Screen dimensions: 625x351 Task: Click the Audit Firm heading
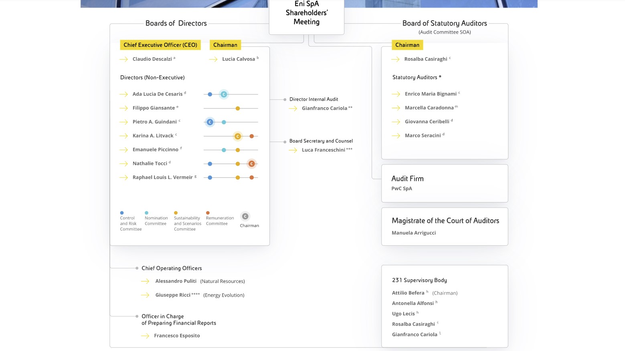pos(408,179)
